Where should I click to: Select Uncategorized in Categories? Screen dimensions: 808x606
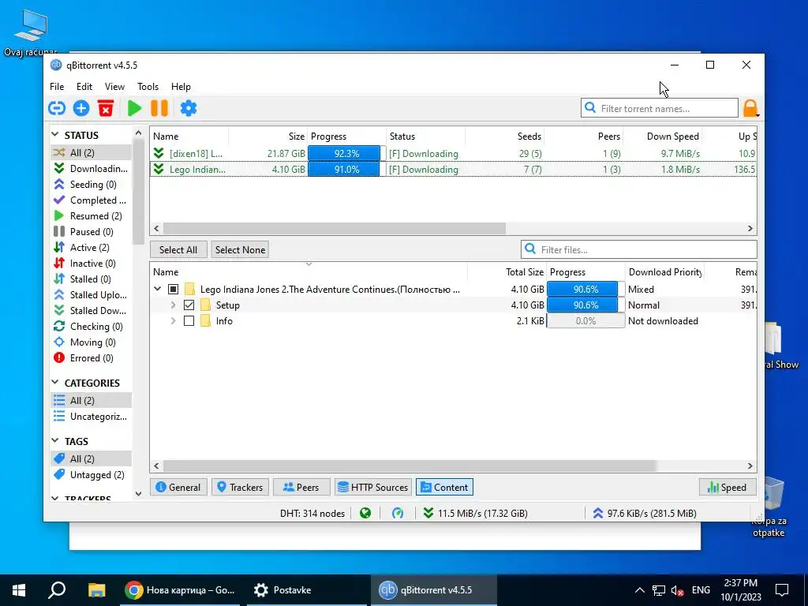(92, 417)
